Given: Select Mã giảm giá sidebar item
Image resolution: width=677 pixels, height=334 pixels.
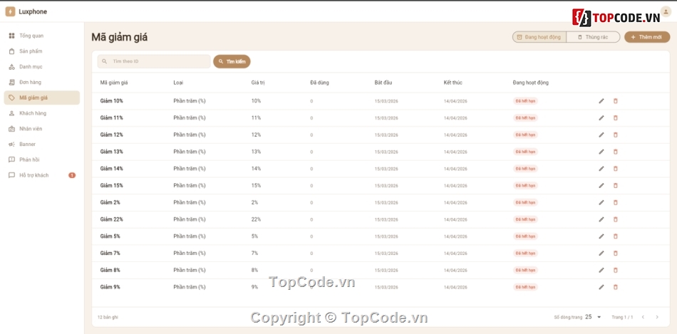Looking at the screenshot, I should click(x=42, y=98).
